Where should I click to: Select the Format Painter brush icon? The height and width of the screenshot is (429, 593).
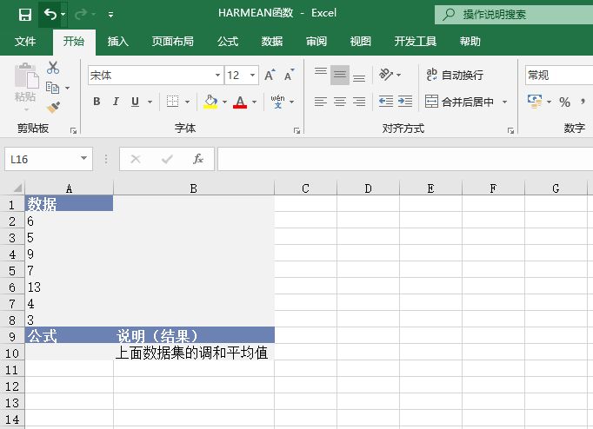pyautogui.click(x=54, y=108)
